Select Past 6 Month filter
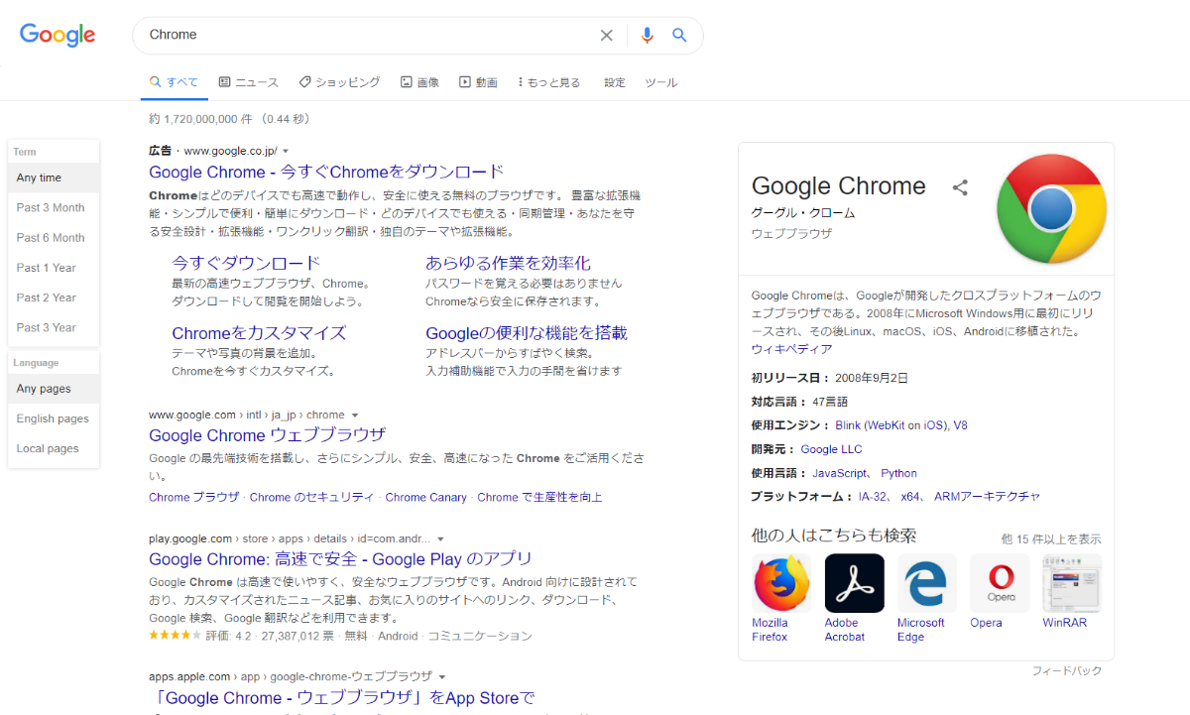 [54, 237]
